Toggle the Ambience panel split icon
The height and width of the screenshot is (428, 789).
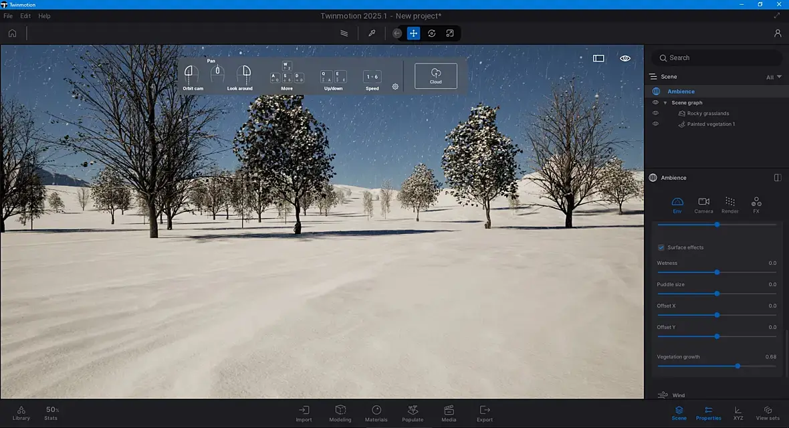click(778, 178)
